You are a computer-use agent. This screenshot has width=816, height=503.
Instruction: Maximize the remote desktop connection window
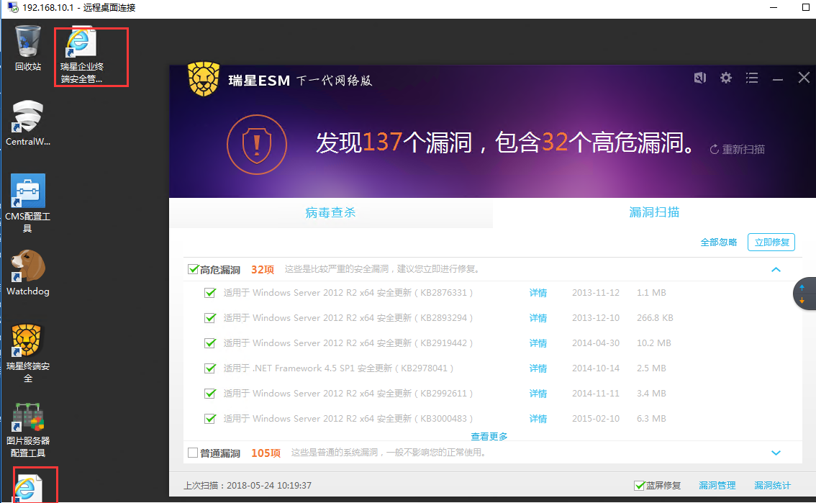tap(806, 7)
